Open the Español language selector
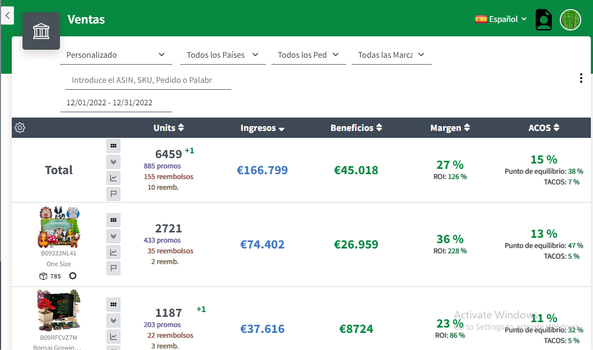 [x=501, y=19]
